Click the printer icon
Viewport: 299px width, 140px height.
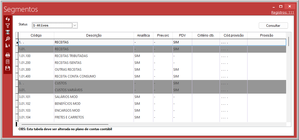click(8, 55)
